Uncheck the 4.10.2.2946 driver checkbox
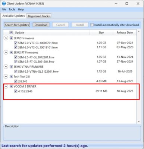 tap(16, 91)
